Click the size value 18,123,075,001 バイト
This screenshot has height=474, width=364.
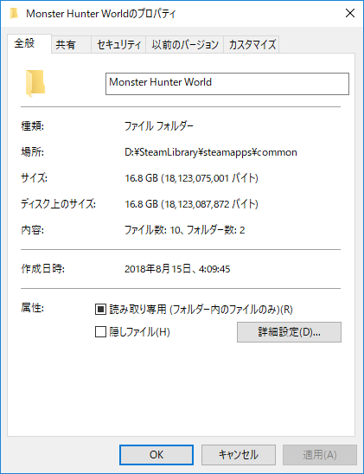[x=192, y=178]
